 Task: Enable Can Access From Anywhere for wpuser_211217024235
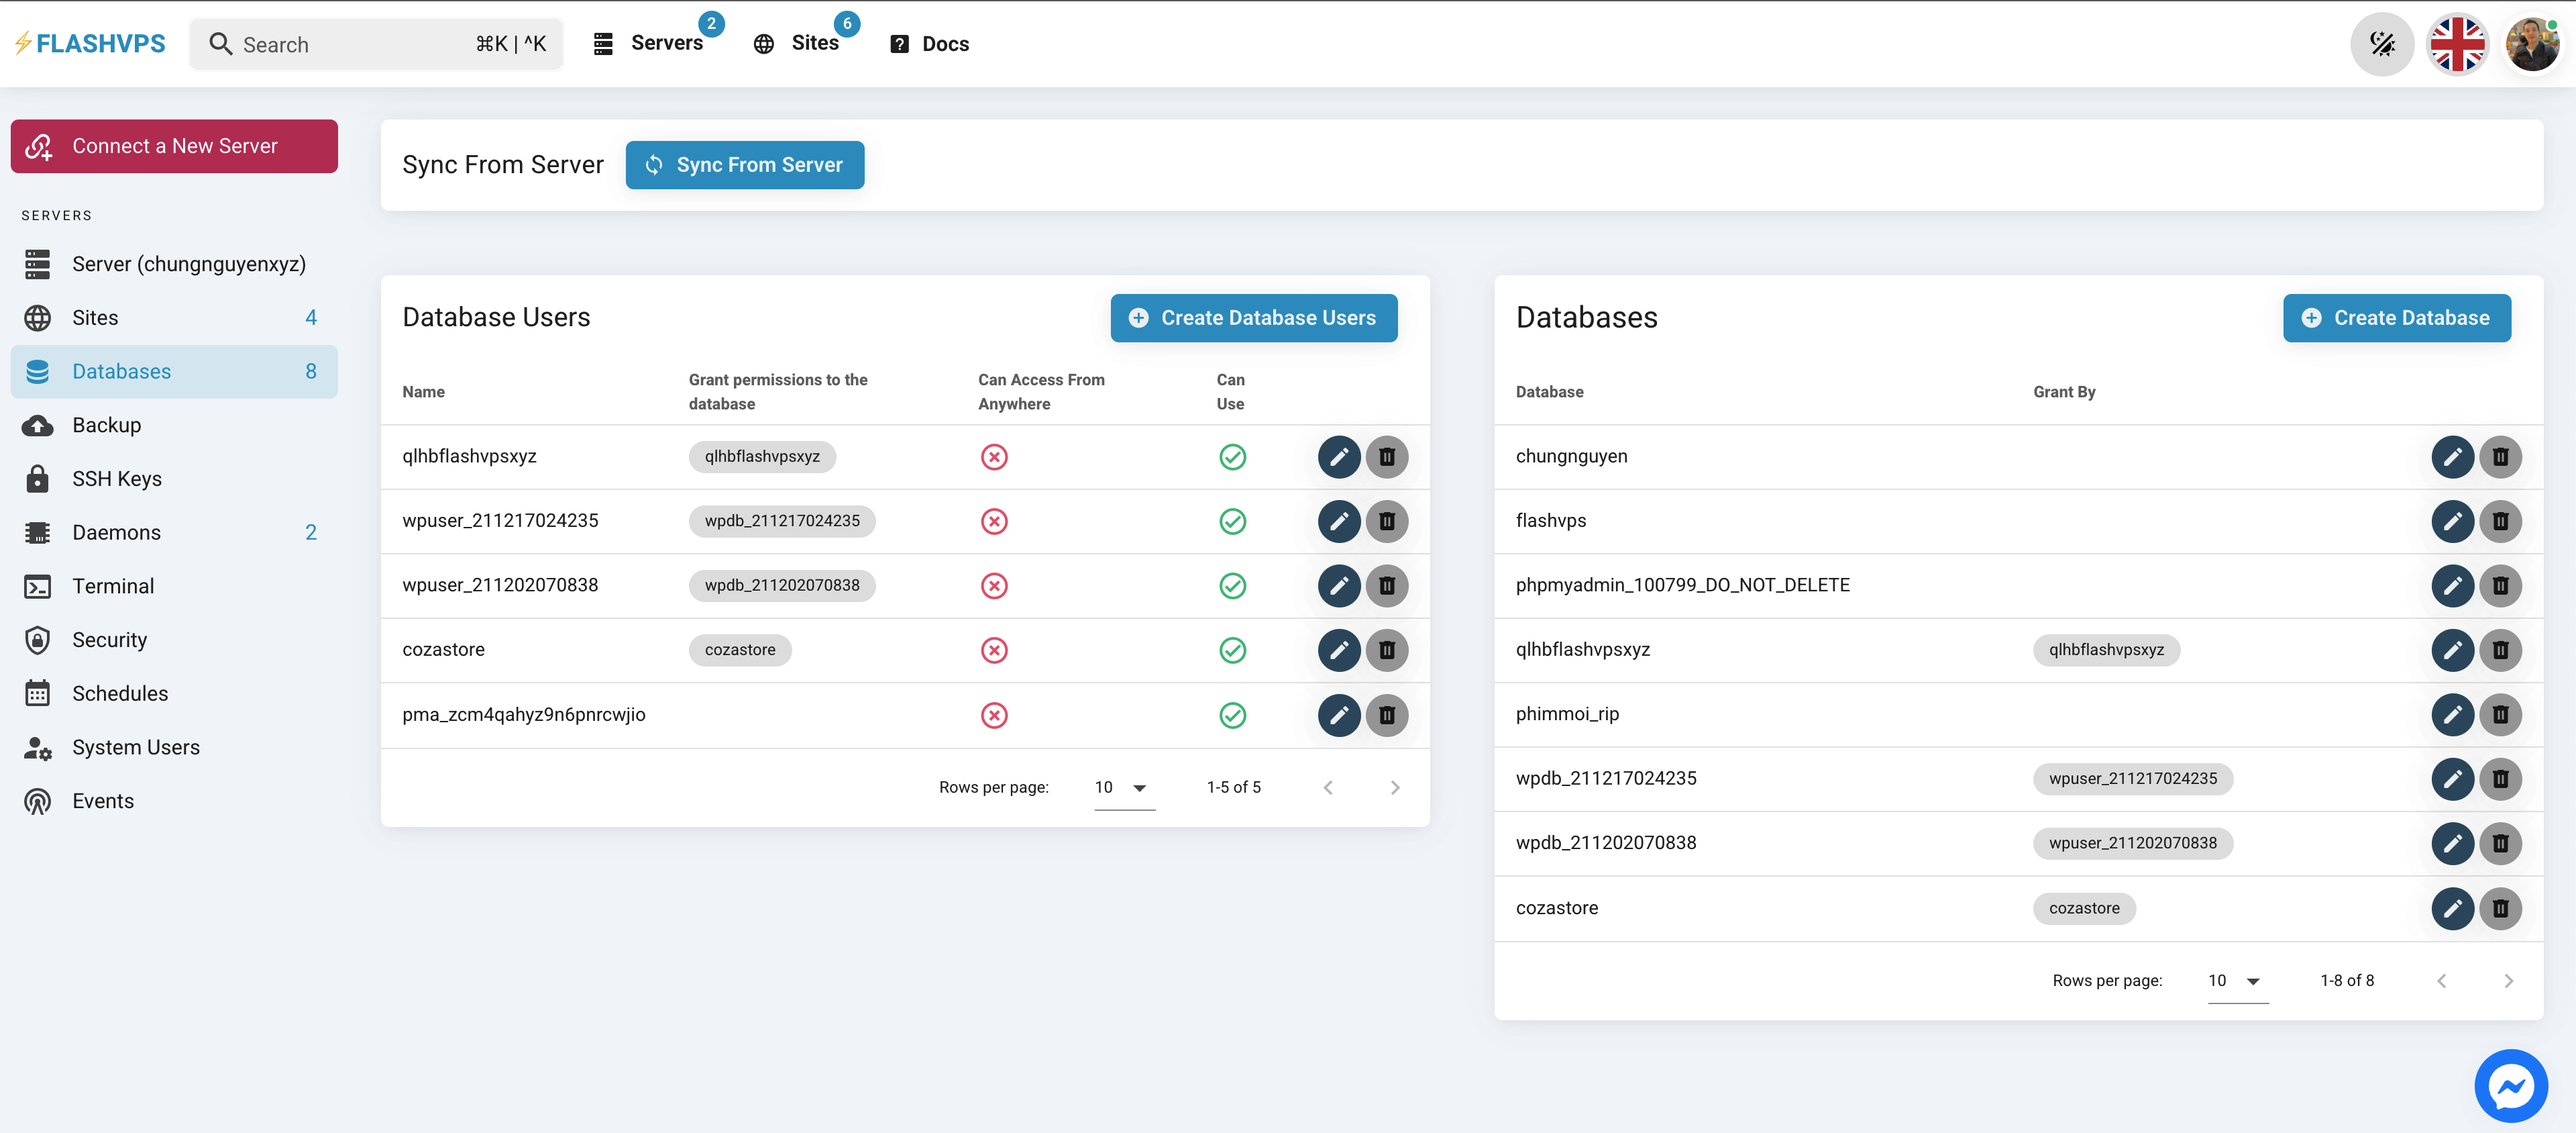coord(994,520)
